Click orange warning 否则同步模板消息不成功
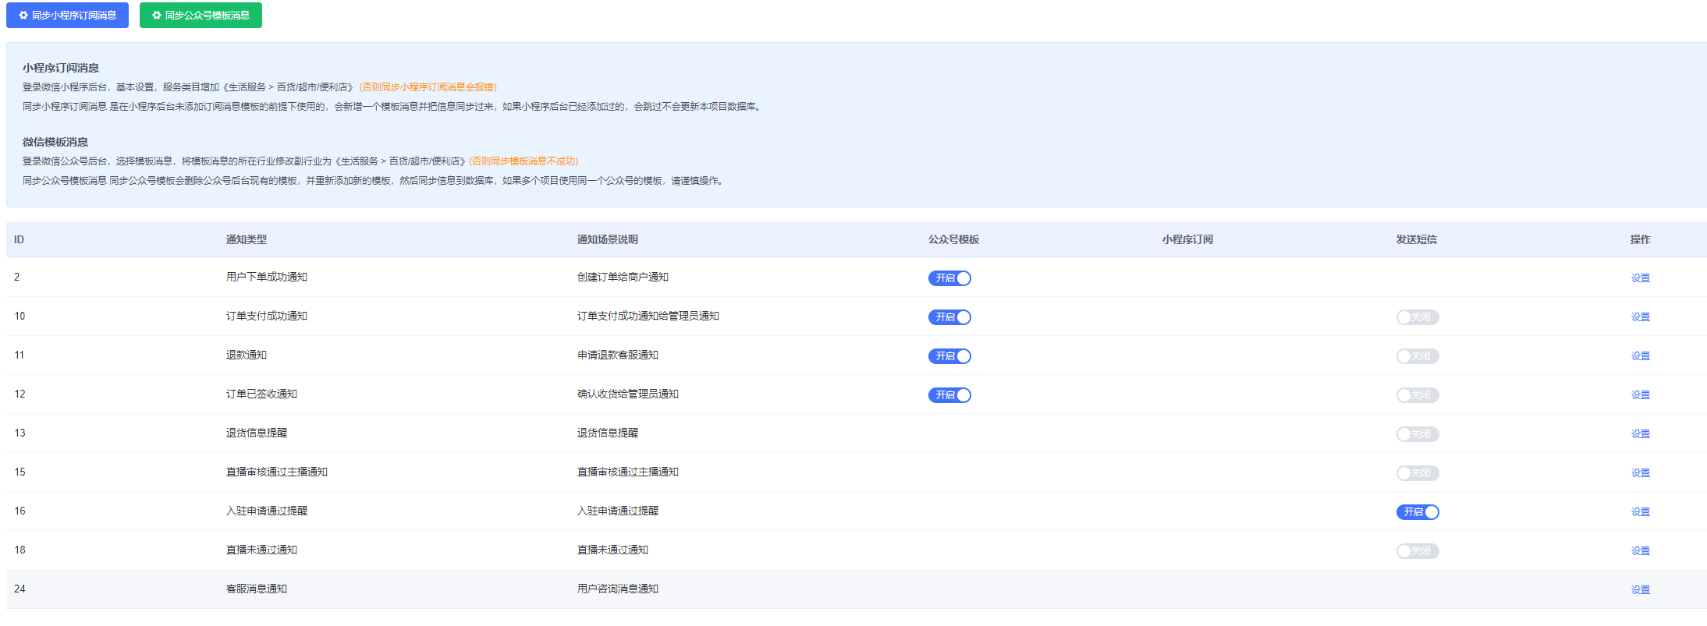 (523, 161)
